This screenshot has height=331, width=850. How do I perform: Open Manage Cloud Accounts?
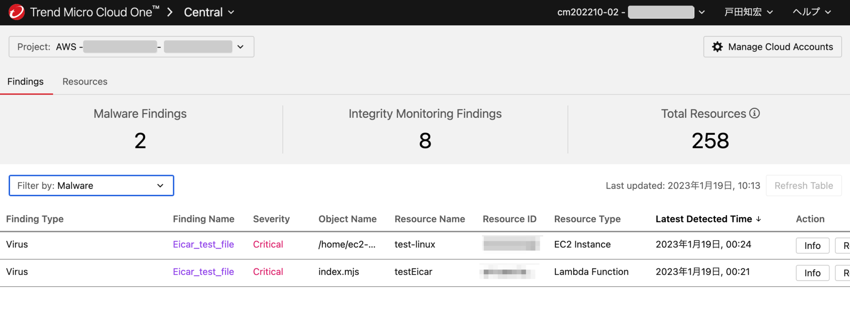pyautogui.click(x=772, y=46)
